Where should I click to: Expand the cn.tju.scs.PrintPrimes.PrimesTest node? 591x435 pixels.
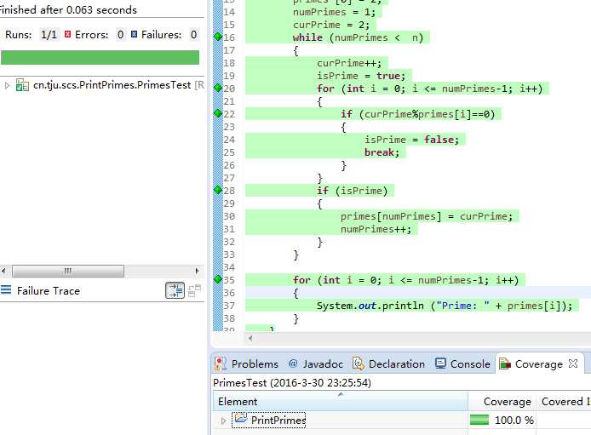pos(7,85)
